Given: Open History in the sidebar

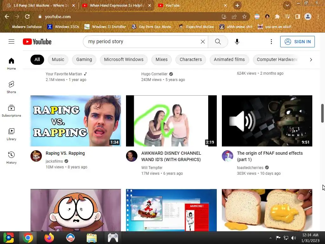Looking at the screenshot, I should coord(11,158).
